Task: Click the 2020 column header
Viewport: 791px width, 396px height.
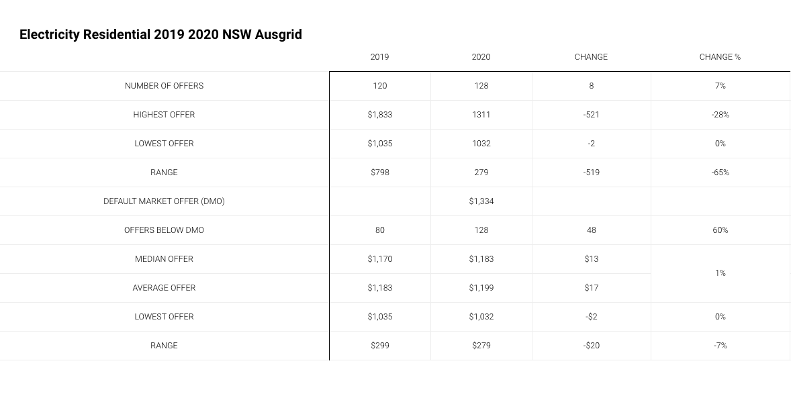Action: pos(481,57)
